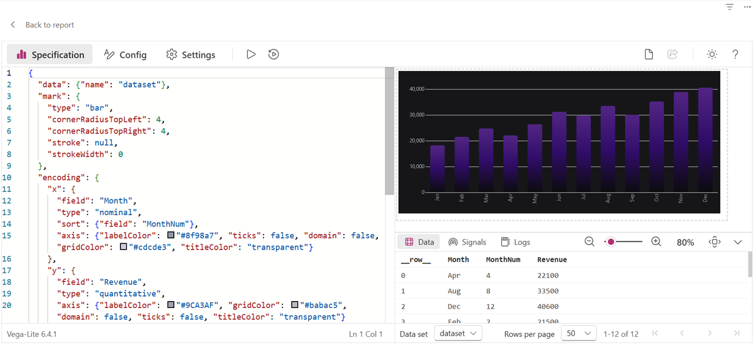The width and height of the screenshot is (753, 345).
Task: Click the zoom-to-fit icon beside 80%
Action: point(714,242)
